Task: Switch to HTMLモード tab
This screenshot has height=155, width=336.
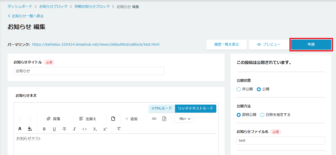Action: coord(161,109)
